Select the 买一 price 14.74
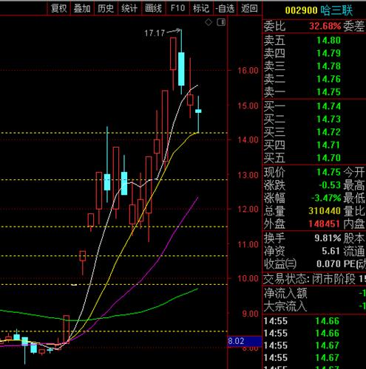This screenshot has height=369, width=366. pos(328,106)
